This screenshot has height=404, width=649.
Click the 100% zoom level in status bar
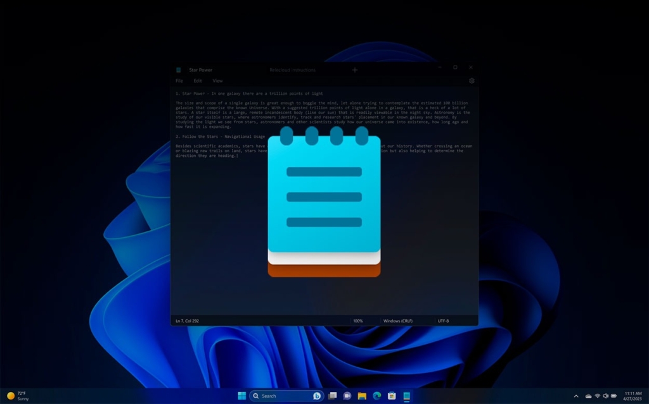(358, 321)
